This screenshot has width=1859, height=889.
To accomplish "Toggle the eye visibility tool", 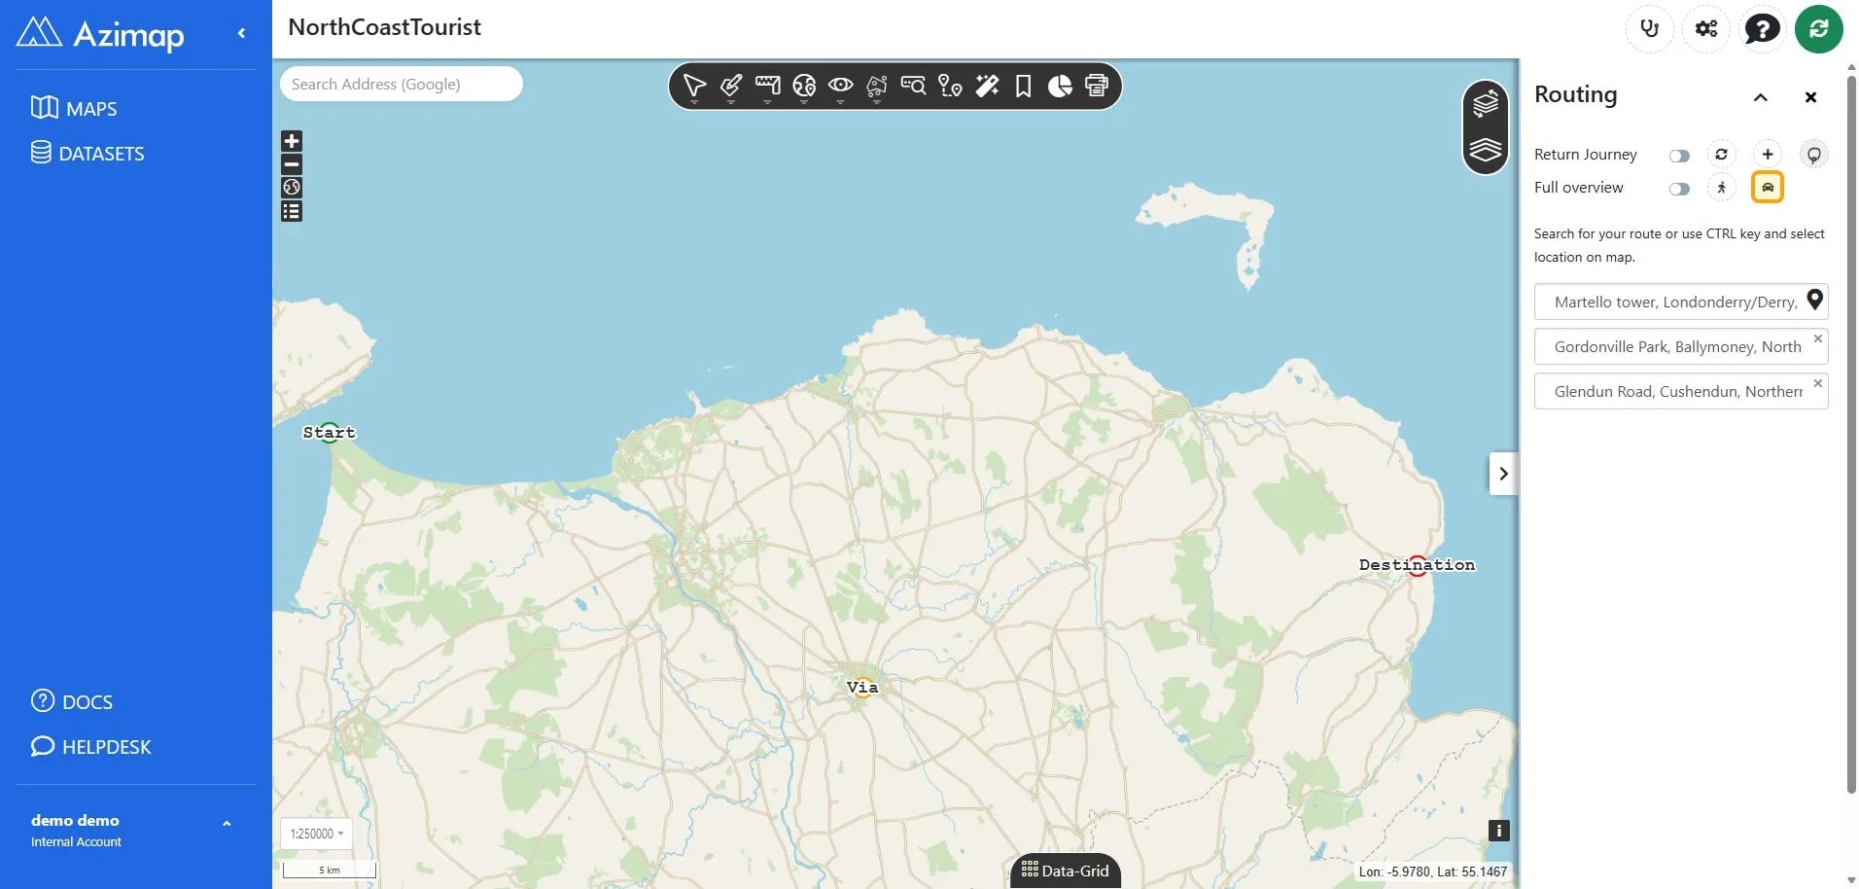I will (x=840, y=87).
